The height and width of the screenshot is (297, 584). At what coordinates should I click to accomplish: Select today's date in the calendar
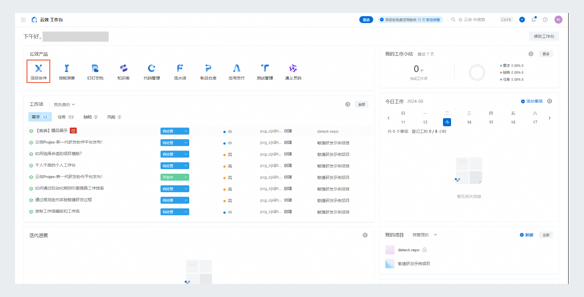point(447,122)
